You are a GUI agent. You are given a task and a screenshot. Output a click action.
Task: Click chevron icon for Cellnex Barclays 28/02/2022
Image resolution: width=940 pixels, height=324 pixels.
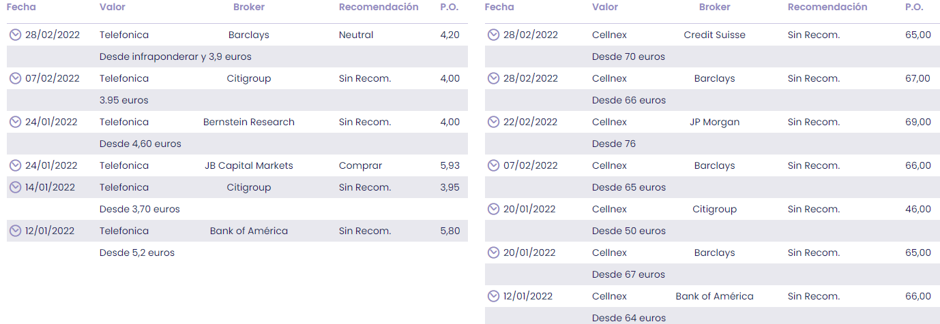(494, 78)
